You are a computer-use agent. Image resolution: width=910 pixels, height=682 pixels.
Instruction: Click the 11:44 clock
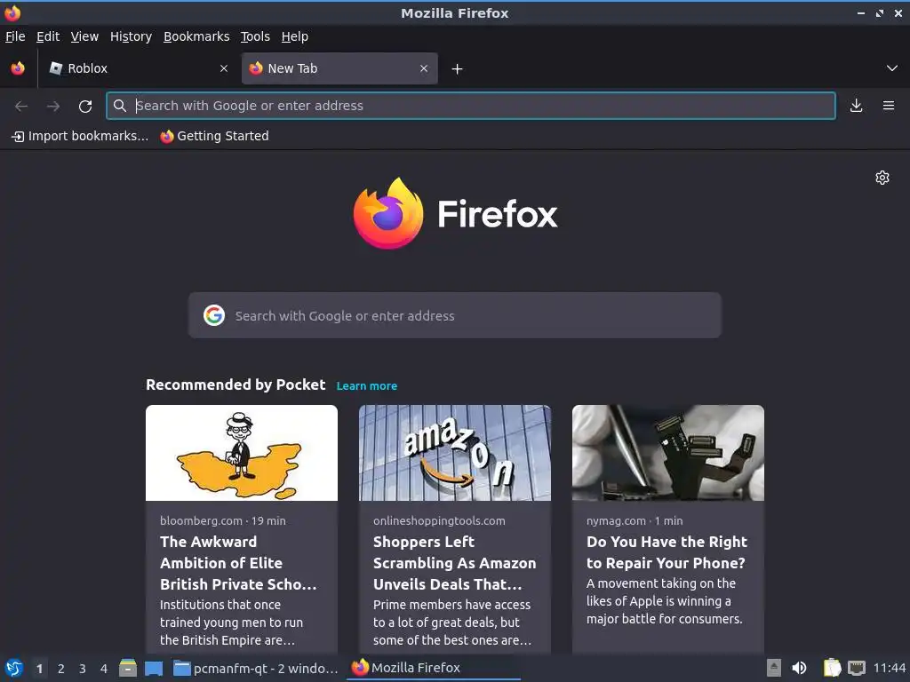point(889,668)
